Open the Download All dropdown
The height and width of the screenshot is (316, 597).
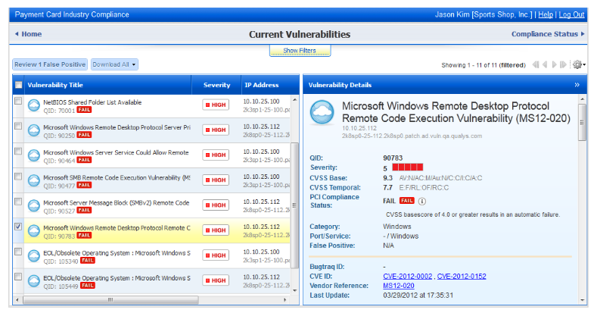[114, 64]
